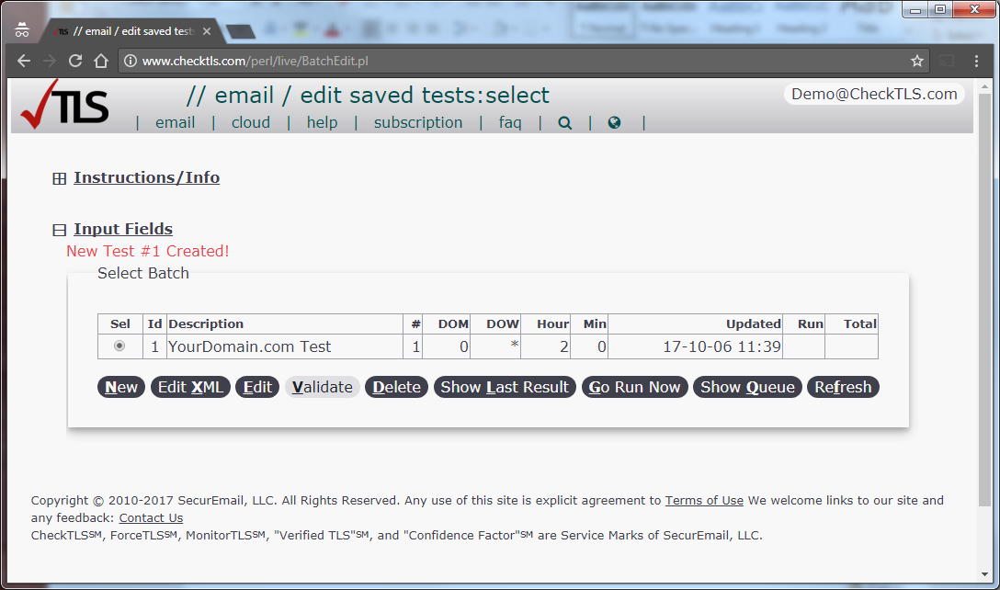Viewport: 1000px width, 590px height.
Task: Expand the Instructions/Info section
Action: pos(60,178)
